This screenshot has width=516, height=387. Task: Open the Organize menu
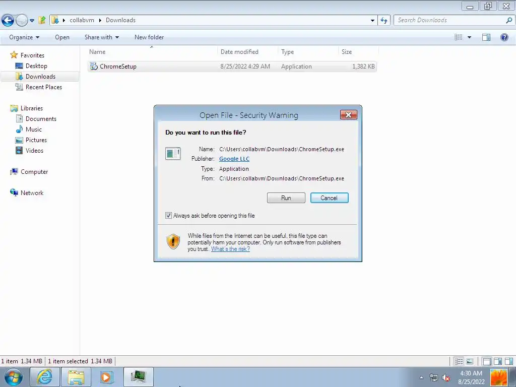click(x=24, y=37)
